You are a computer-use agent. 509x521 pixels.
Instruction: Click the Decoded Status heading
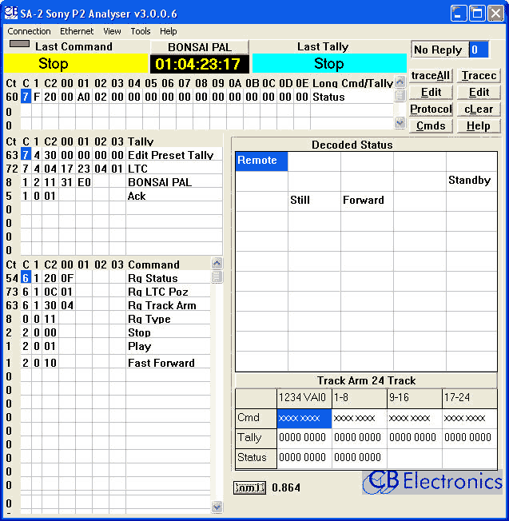[x=352, y=145]
